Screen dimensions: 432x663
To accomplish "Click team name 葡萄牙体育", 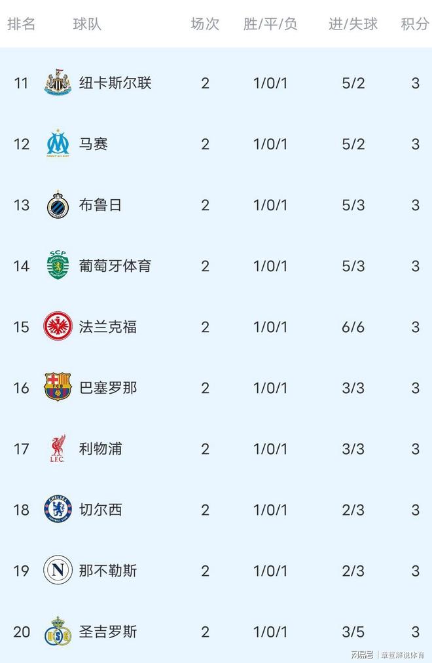I will [115, 266].
